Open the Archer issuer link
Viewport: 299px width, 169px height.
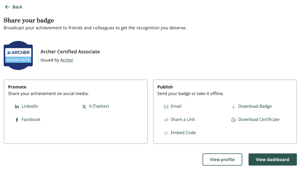click(x=67, y=60)
